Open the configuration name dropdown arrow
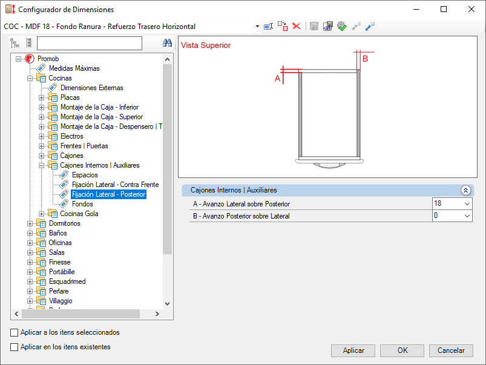This screenshot has height=365, width=486. (257, 27)
